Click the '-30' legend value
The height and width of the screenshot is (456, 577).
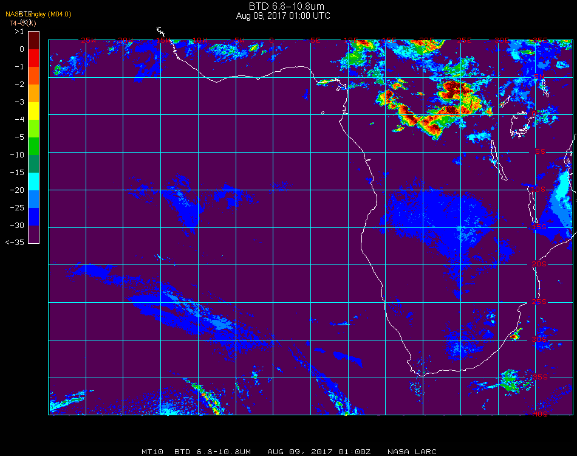coord(17,226)
